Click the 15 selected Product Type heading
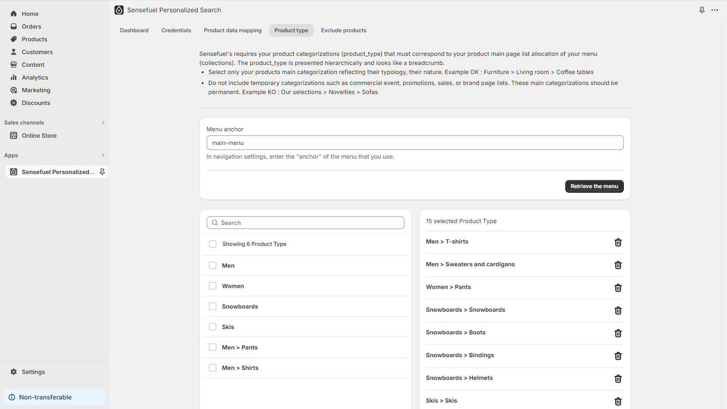This screenshot has width=727, height=409. pyautogui.click(x=461, y=221)
